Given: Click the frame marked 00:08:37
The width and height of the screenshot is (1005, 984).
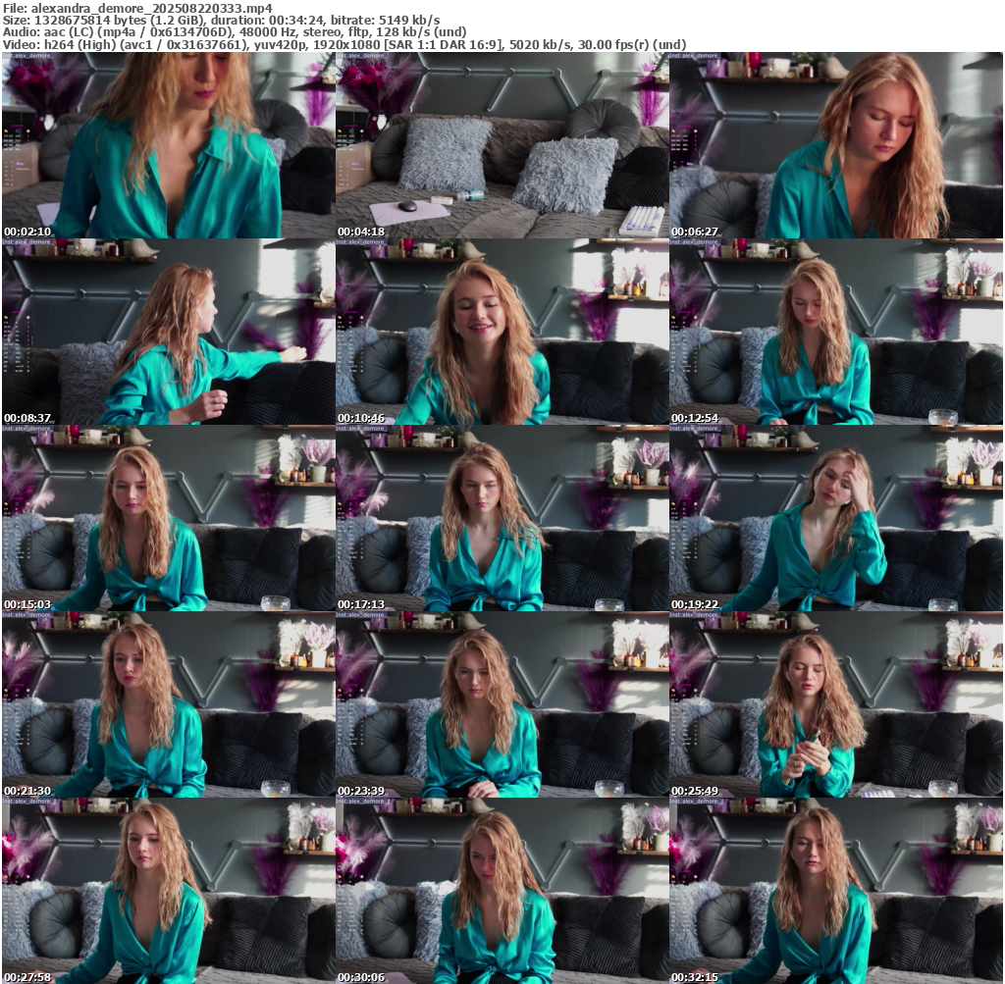Looking at the screenshot, I should coord(169,332).
